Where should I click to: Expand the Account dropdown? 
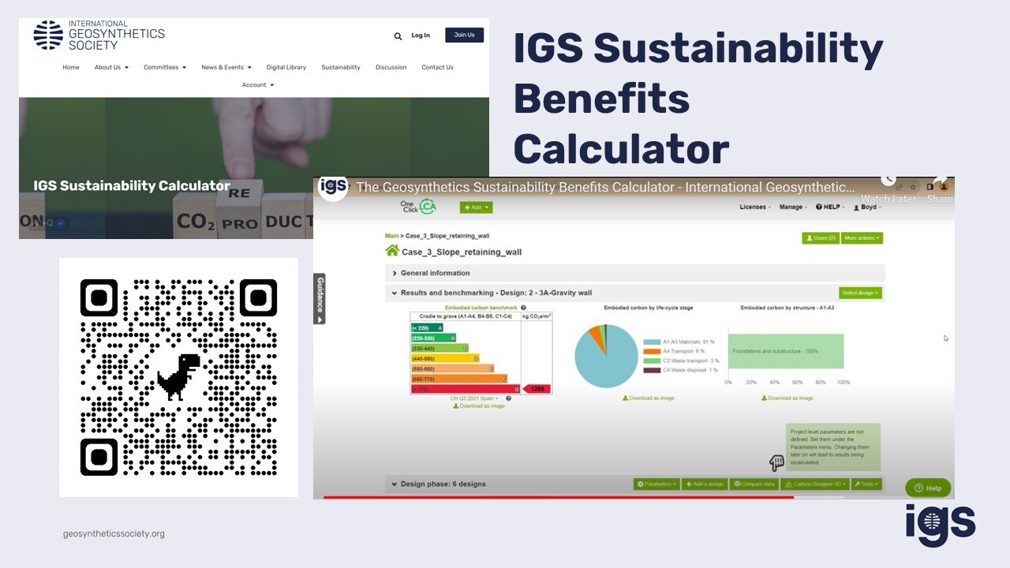(258, 84)
